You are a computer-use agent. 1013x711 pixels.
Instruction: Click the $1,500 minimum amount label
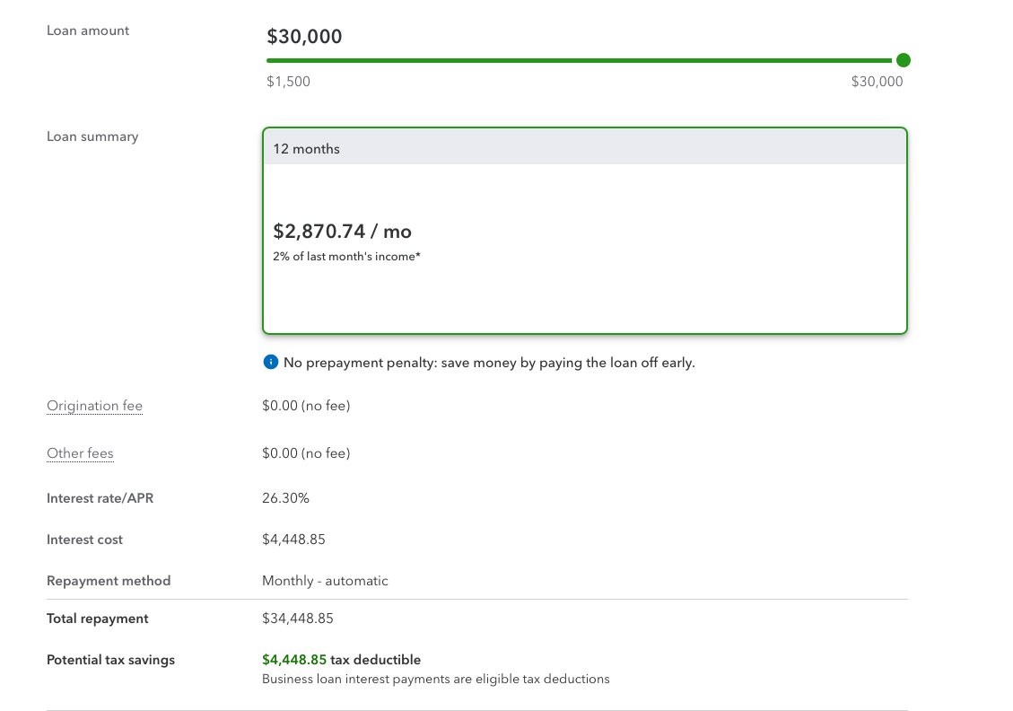288,82
